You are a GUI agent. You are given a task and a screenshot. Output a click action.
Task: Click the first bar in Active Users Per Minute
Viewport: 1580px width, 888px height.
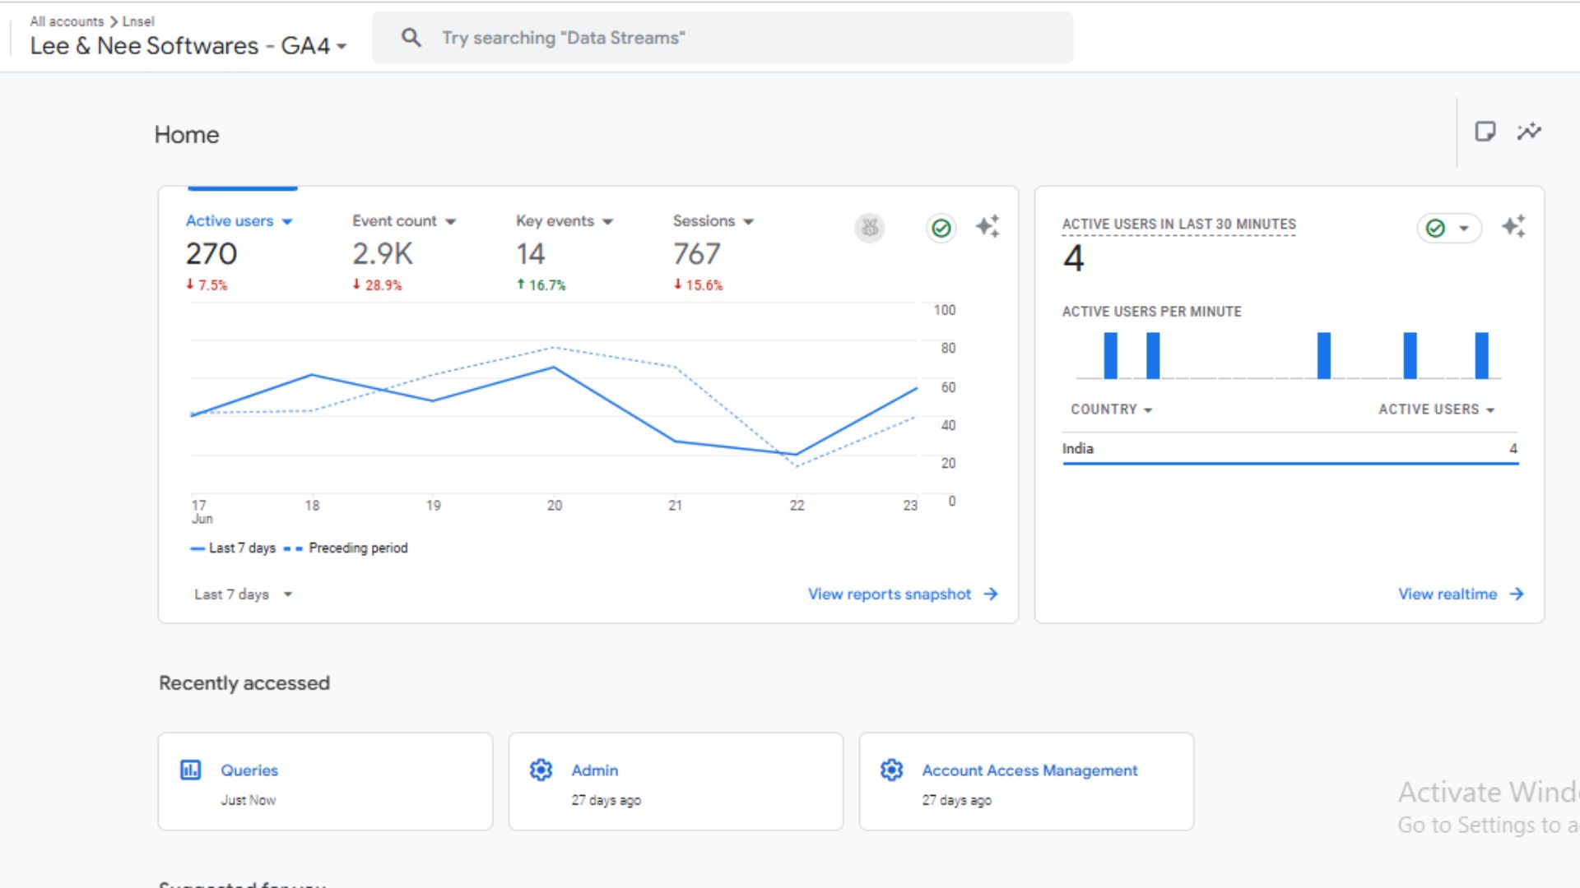[x=1111, y=355]
